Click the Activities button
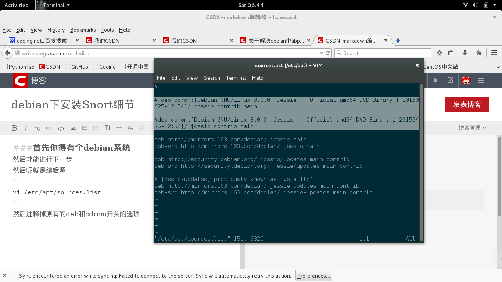 click(16, 5)
